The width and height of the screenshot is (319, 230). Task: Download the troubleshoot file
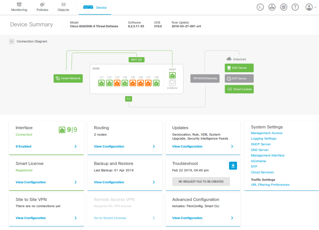pyautogui.click(x=233, y=166)
